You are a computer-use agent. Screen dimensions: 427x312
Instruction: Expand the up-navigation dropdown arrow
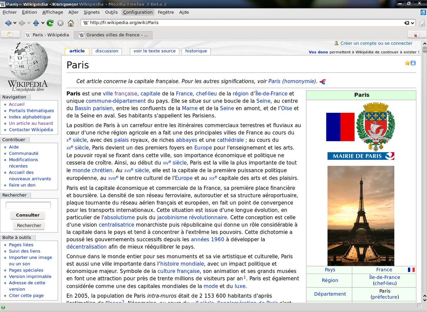tap(43, 23)
